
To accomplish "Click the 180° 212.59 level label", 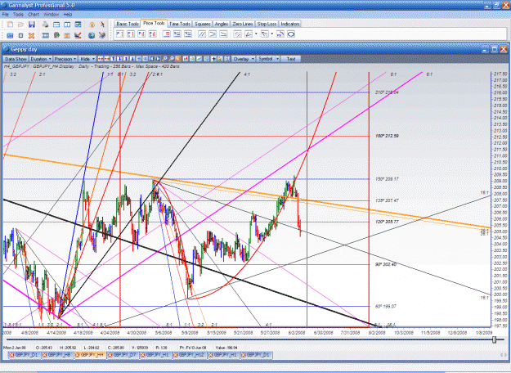I will click(387, 136).
